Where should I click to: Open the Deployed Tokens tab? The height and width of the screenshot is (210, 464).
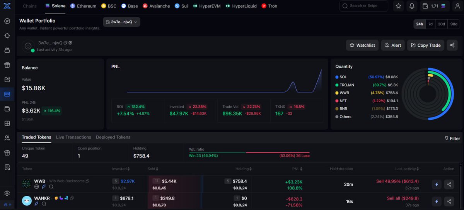[113, 137]
